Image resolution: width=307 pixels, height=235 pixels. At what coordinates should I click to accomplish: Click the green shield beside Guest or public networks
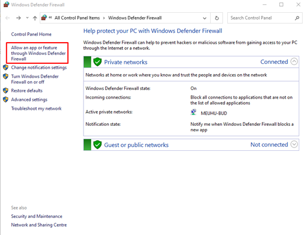[x=97, y=145]
